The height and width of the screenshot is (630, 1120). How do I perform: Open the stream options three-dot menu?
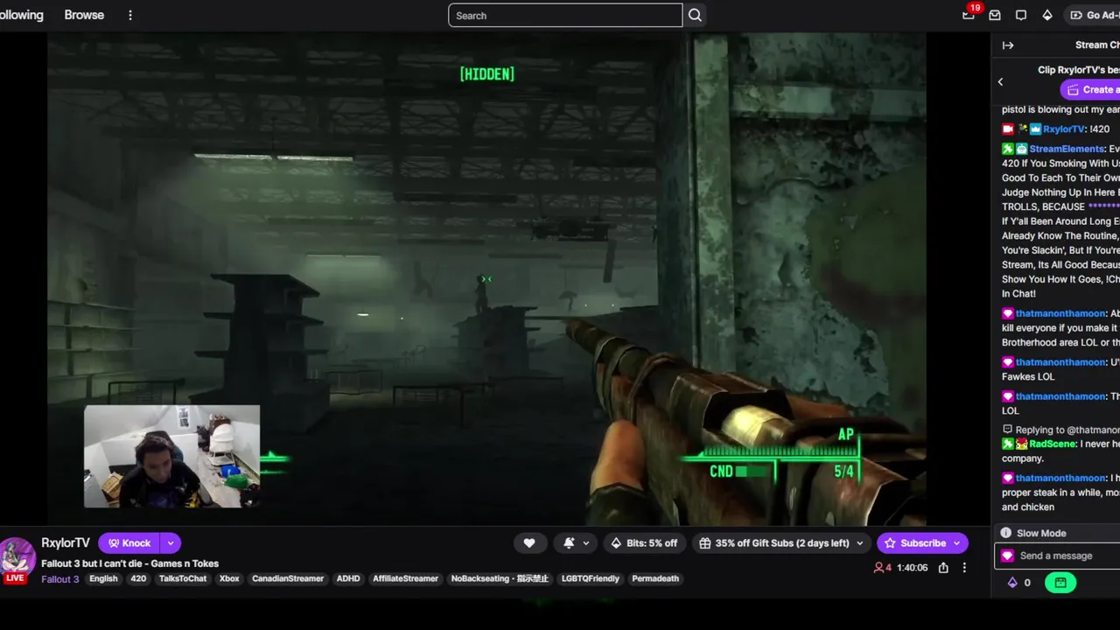[964, 568]
